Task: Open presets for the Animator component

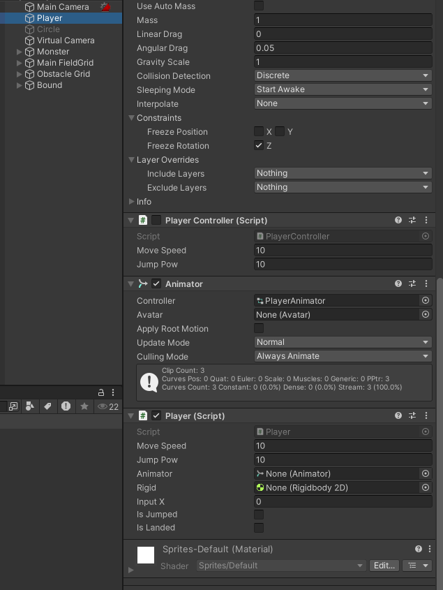Action: [412, 284]
